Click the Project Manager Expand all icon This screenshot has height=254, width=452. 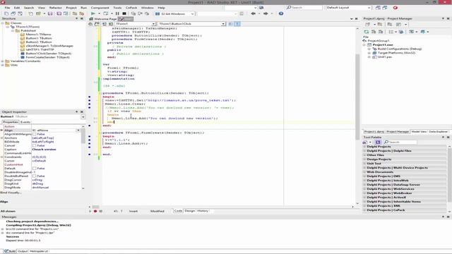tap(374, 32)
